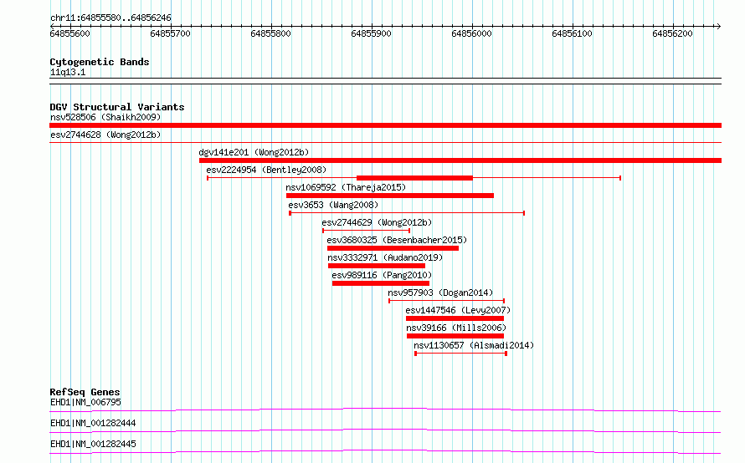The width and height of the screenshot is (745, 463).
Task: Click the 11q13.1 cytogenetic band line
Action: (x=385, y=81)
